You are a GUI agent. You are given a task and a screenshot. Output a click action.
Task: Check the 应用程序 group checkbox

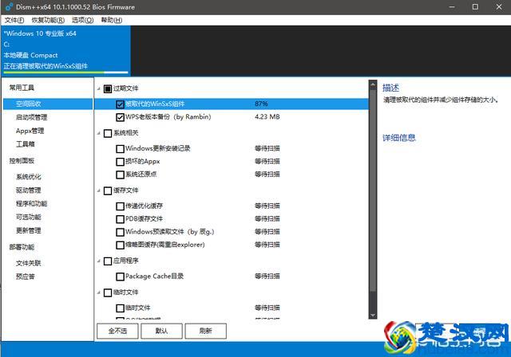point(108,261)
